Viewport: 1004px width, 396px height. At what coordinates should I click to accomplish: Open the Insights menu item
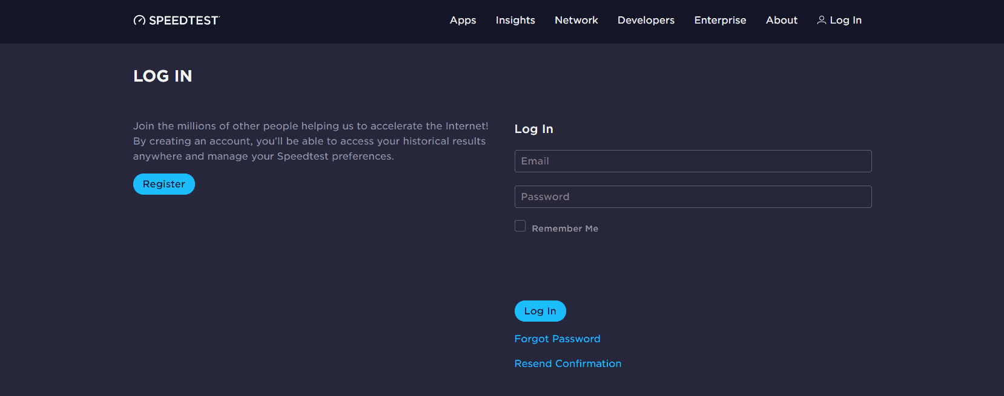[x=515, y=20]
